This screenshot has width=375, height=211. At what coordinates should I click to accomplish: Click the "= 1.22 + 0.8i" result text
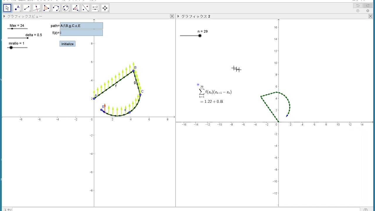(x=212, y=102)
